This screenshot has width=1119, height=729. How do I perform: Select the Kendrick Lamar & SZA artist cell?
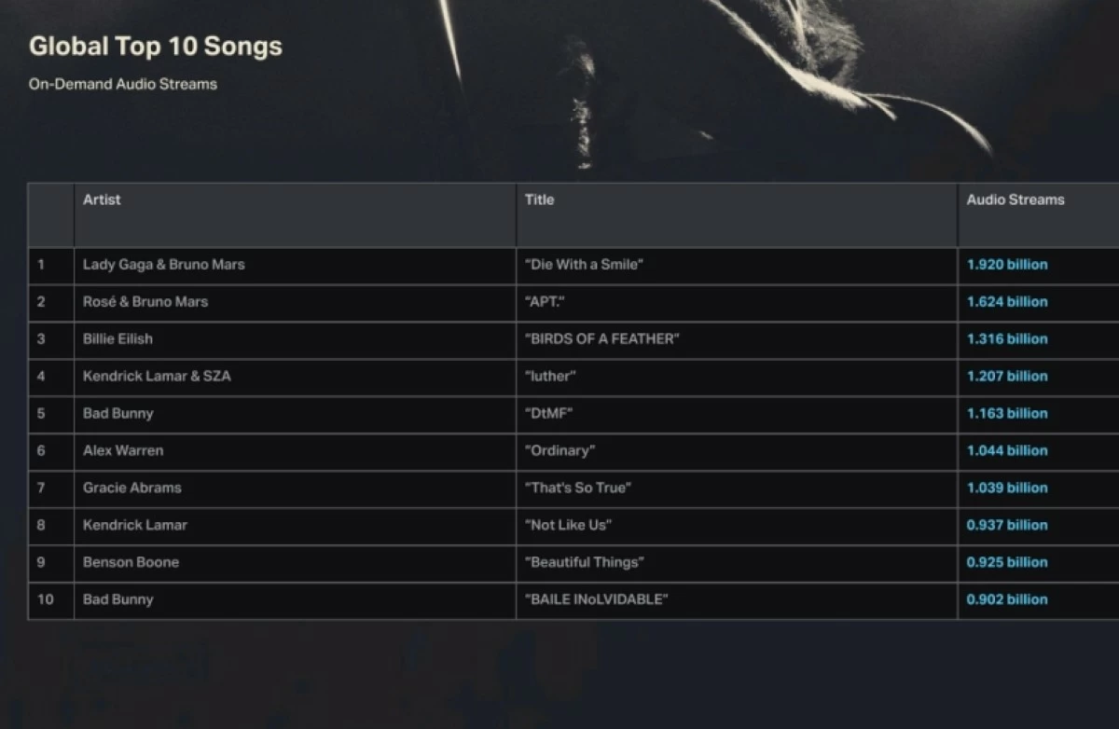pos(157,377)
